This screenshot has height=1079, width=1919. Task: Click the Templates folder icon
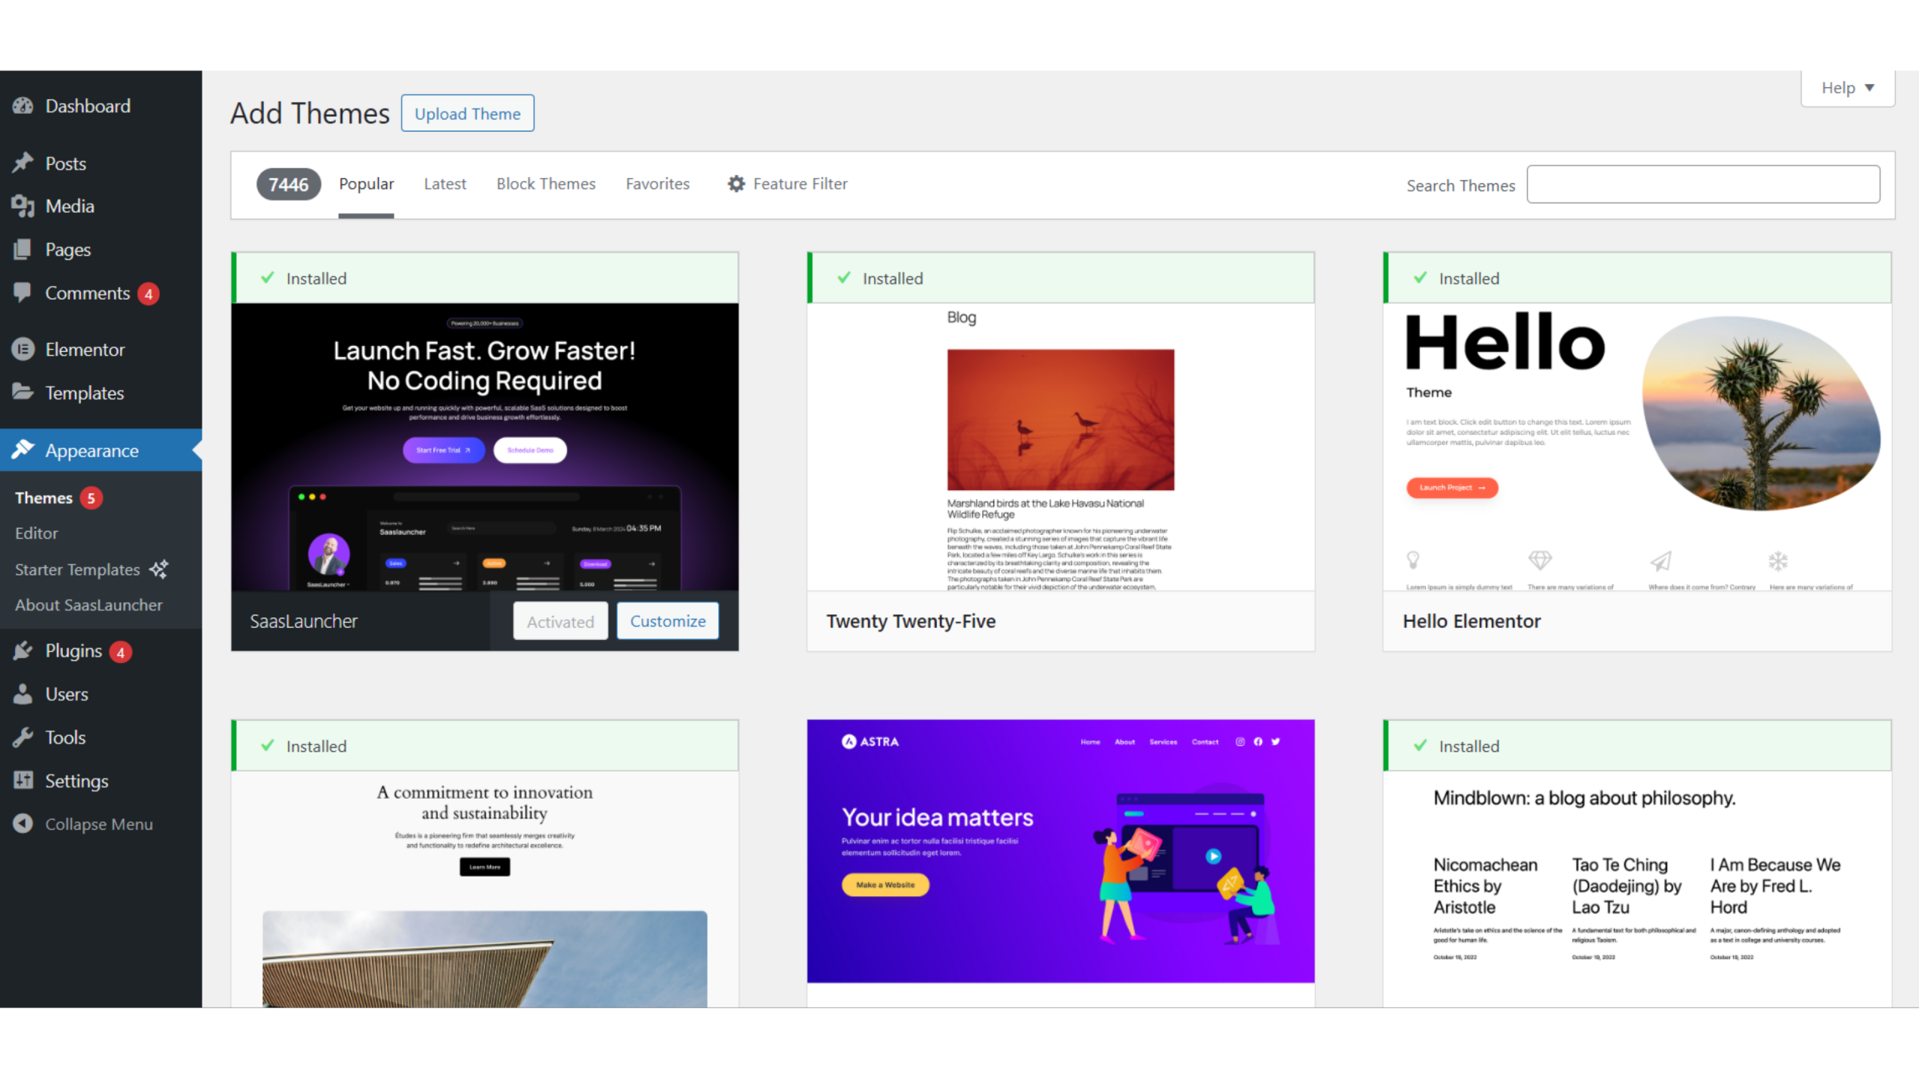click(x=23, y=392)
